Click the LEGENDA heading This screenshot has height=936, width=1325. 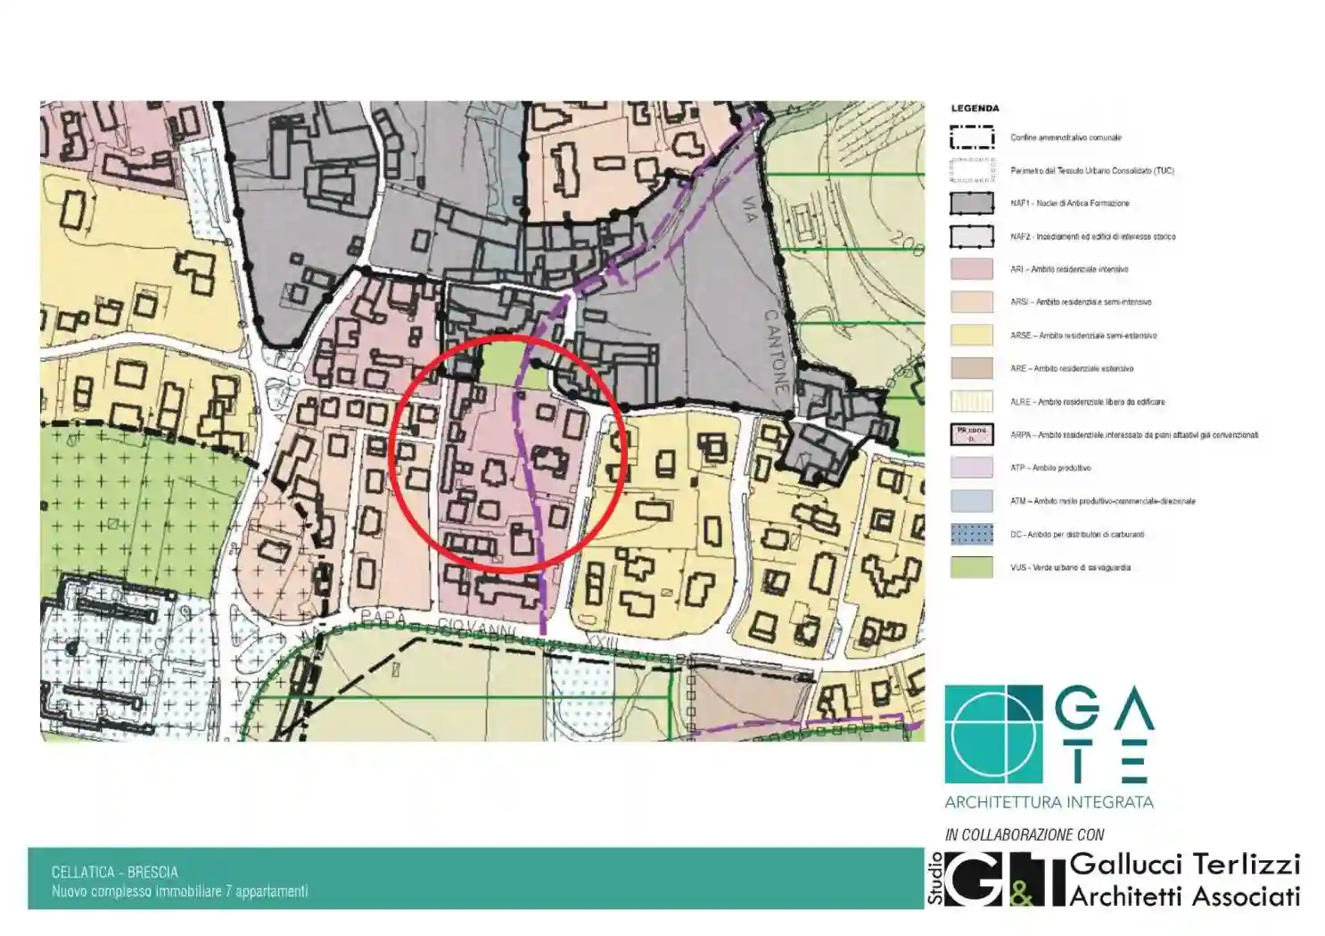[x=975, y=109]
